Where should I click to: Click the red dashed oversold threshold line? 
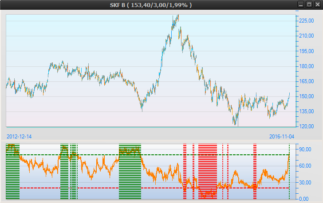pyautogui.click(x=154, y=188)
